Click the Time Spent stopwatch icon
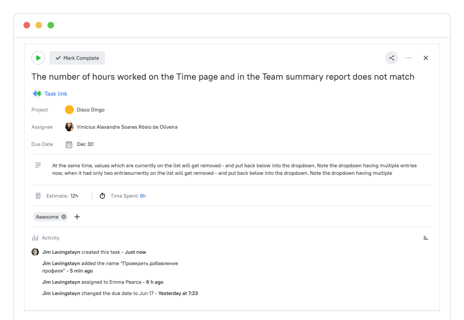Image resolution: width=464 pixels, height=320 pixels. point(103,195)
